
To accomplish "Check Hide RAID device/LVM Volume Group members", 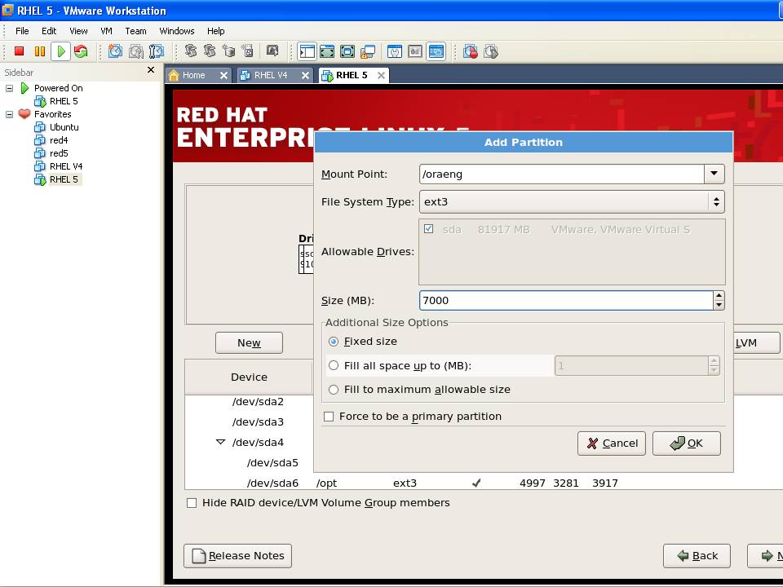I will tap(191, 503).
